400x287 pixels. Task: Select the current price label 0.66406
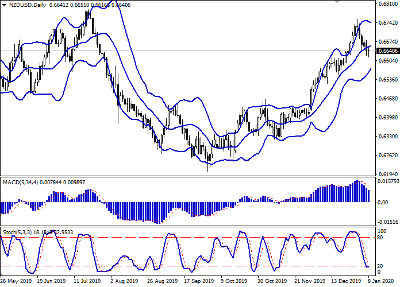pyautogui.click(x=388, y=51)
